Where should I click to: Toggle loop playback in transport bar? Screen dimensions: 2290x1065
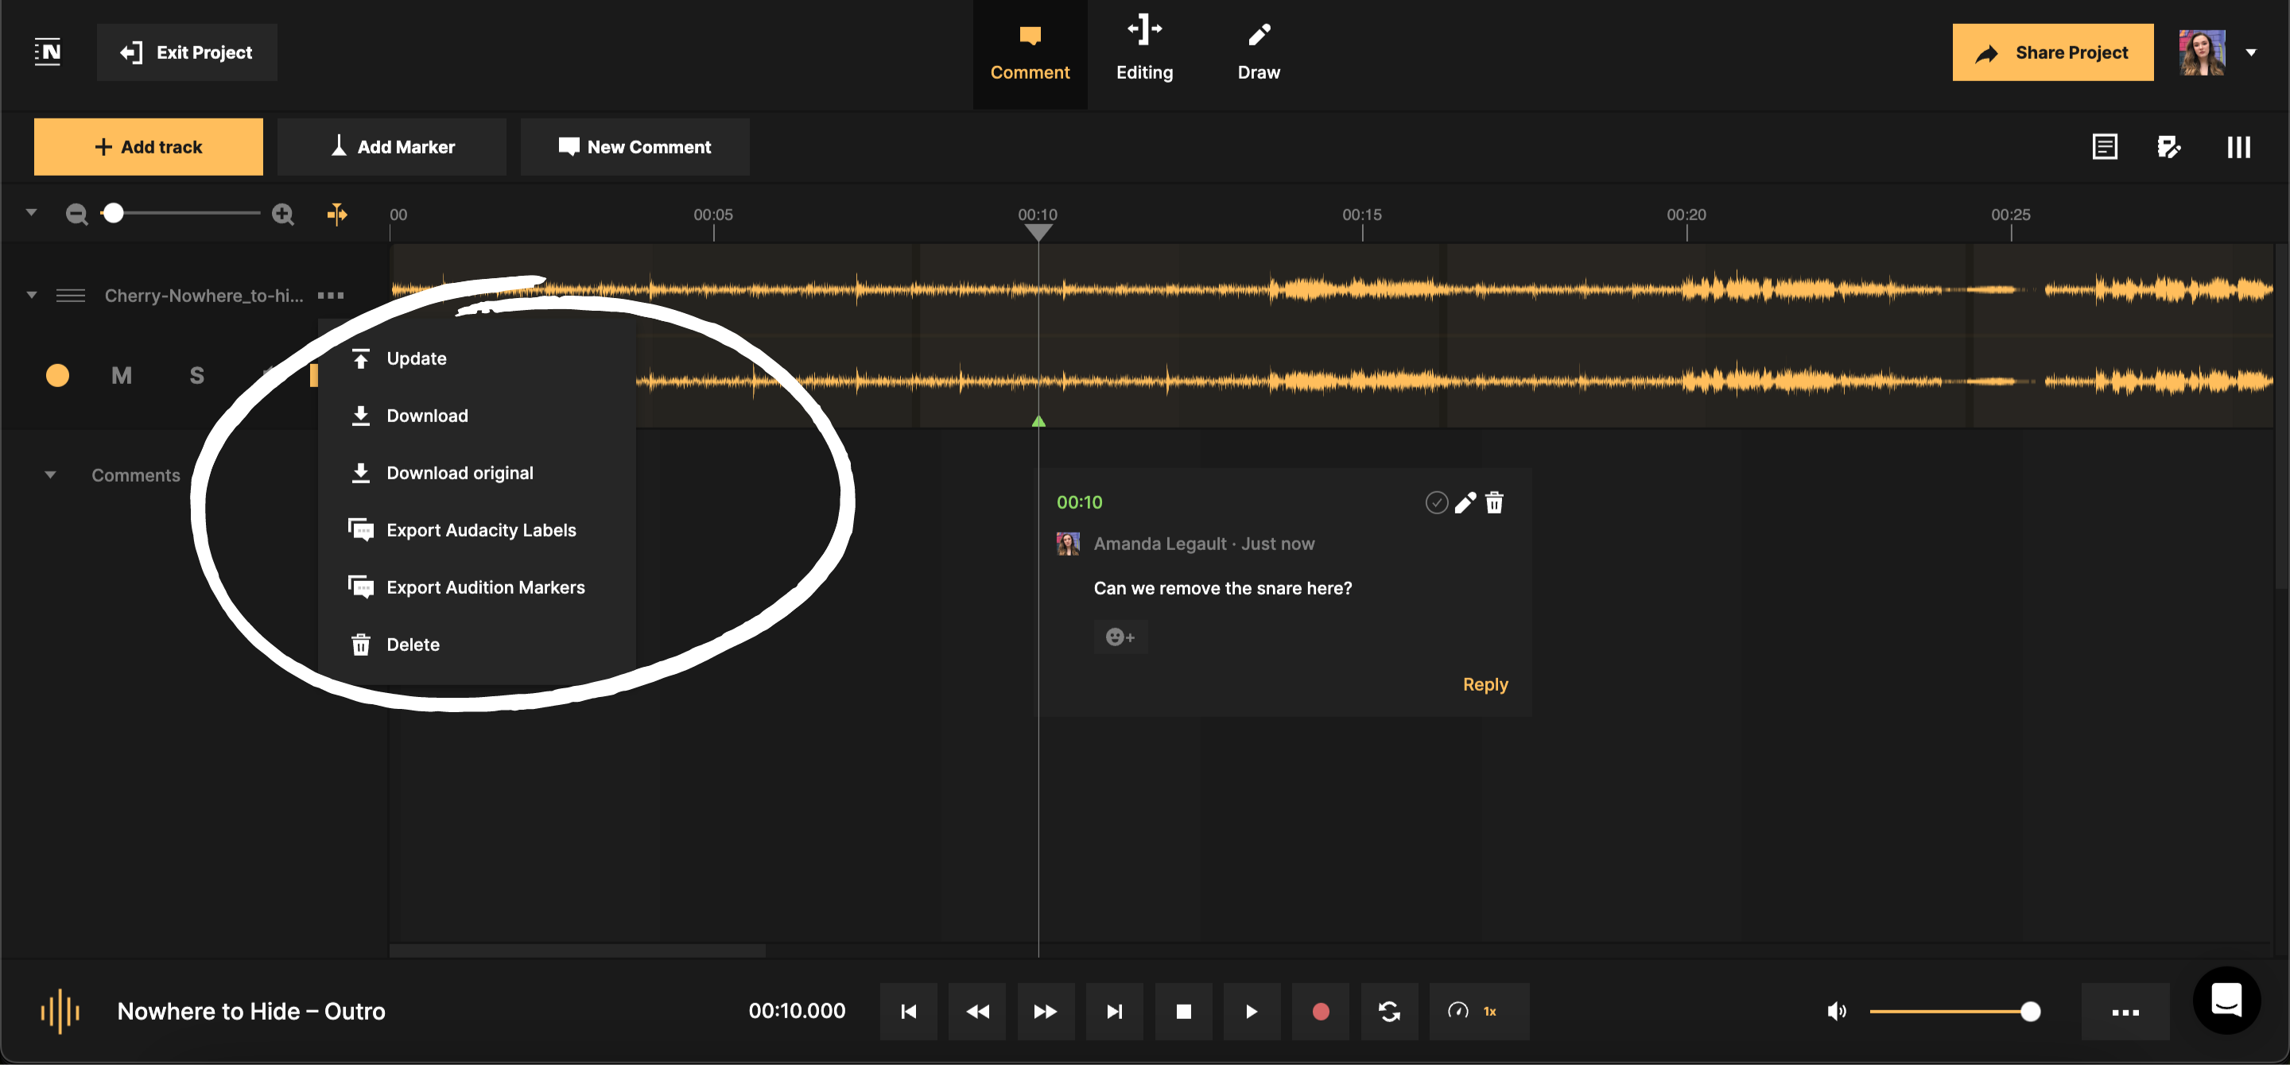click(x=1389, y=1011)
